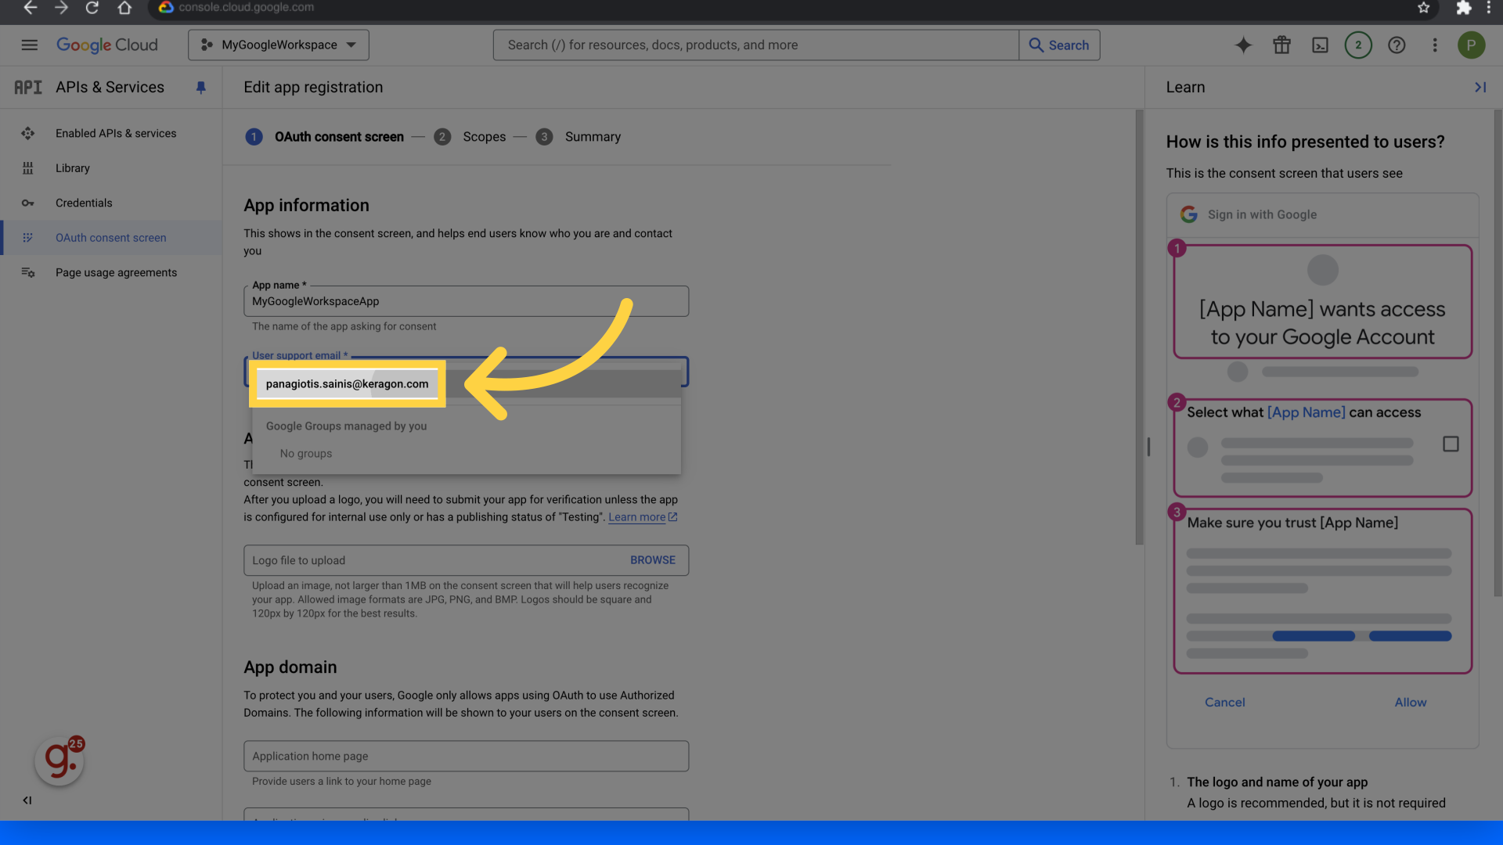Open Page usage agreements
The image size is (1503, 845).
(x=116, y=272)
